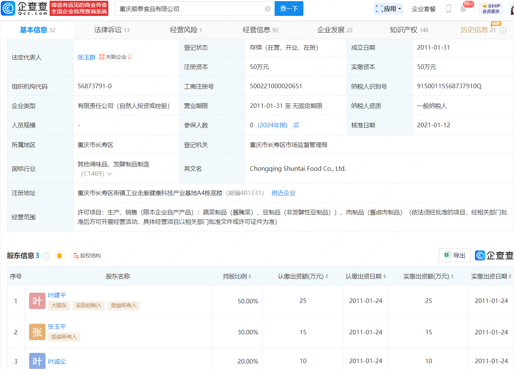Export shareholder data with 导出 button
514x370 pixels.
point(455,255)
